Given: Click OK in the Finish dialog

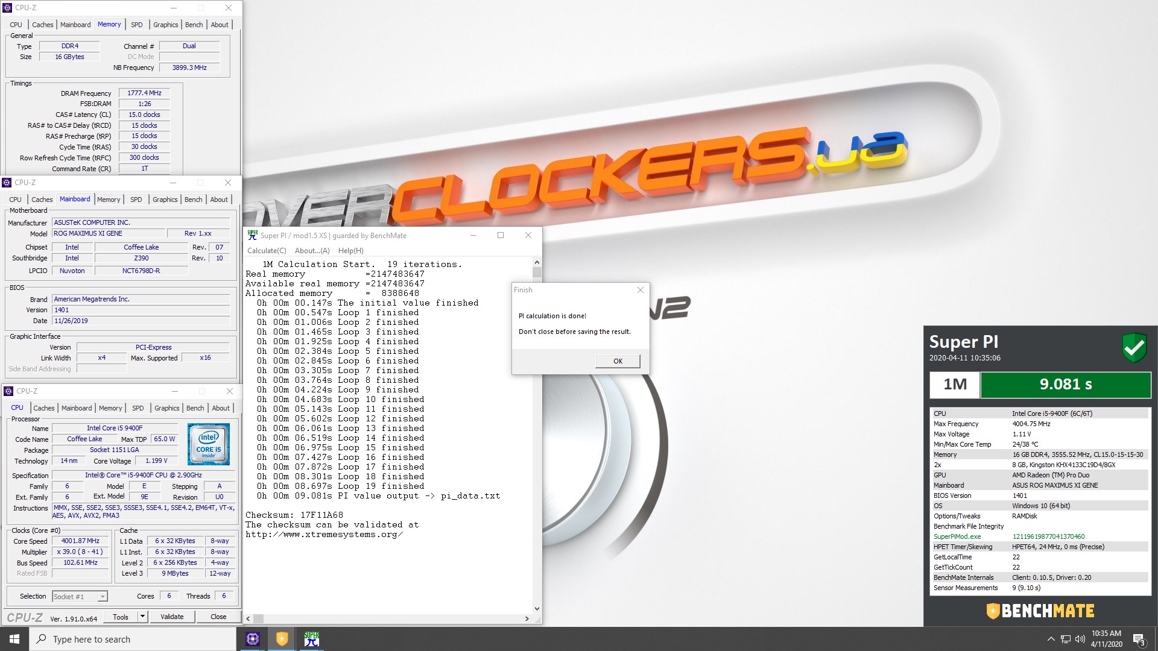Looking at the screenshot, I should click(618, 361).
